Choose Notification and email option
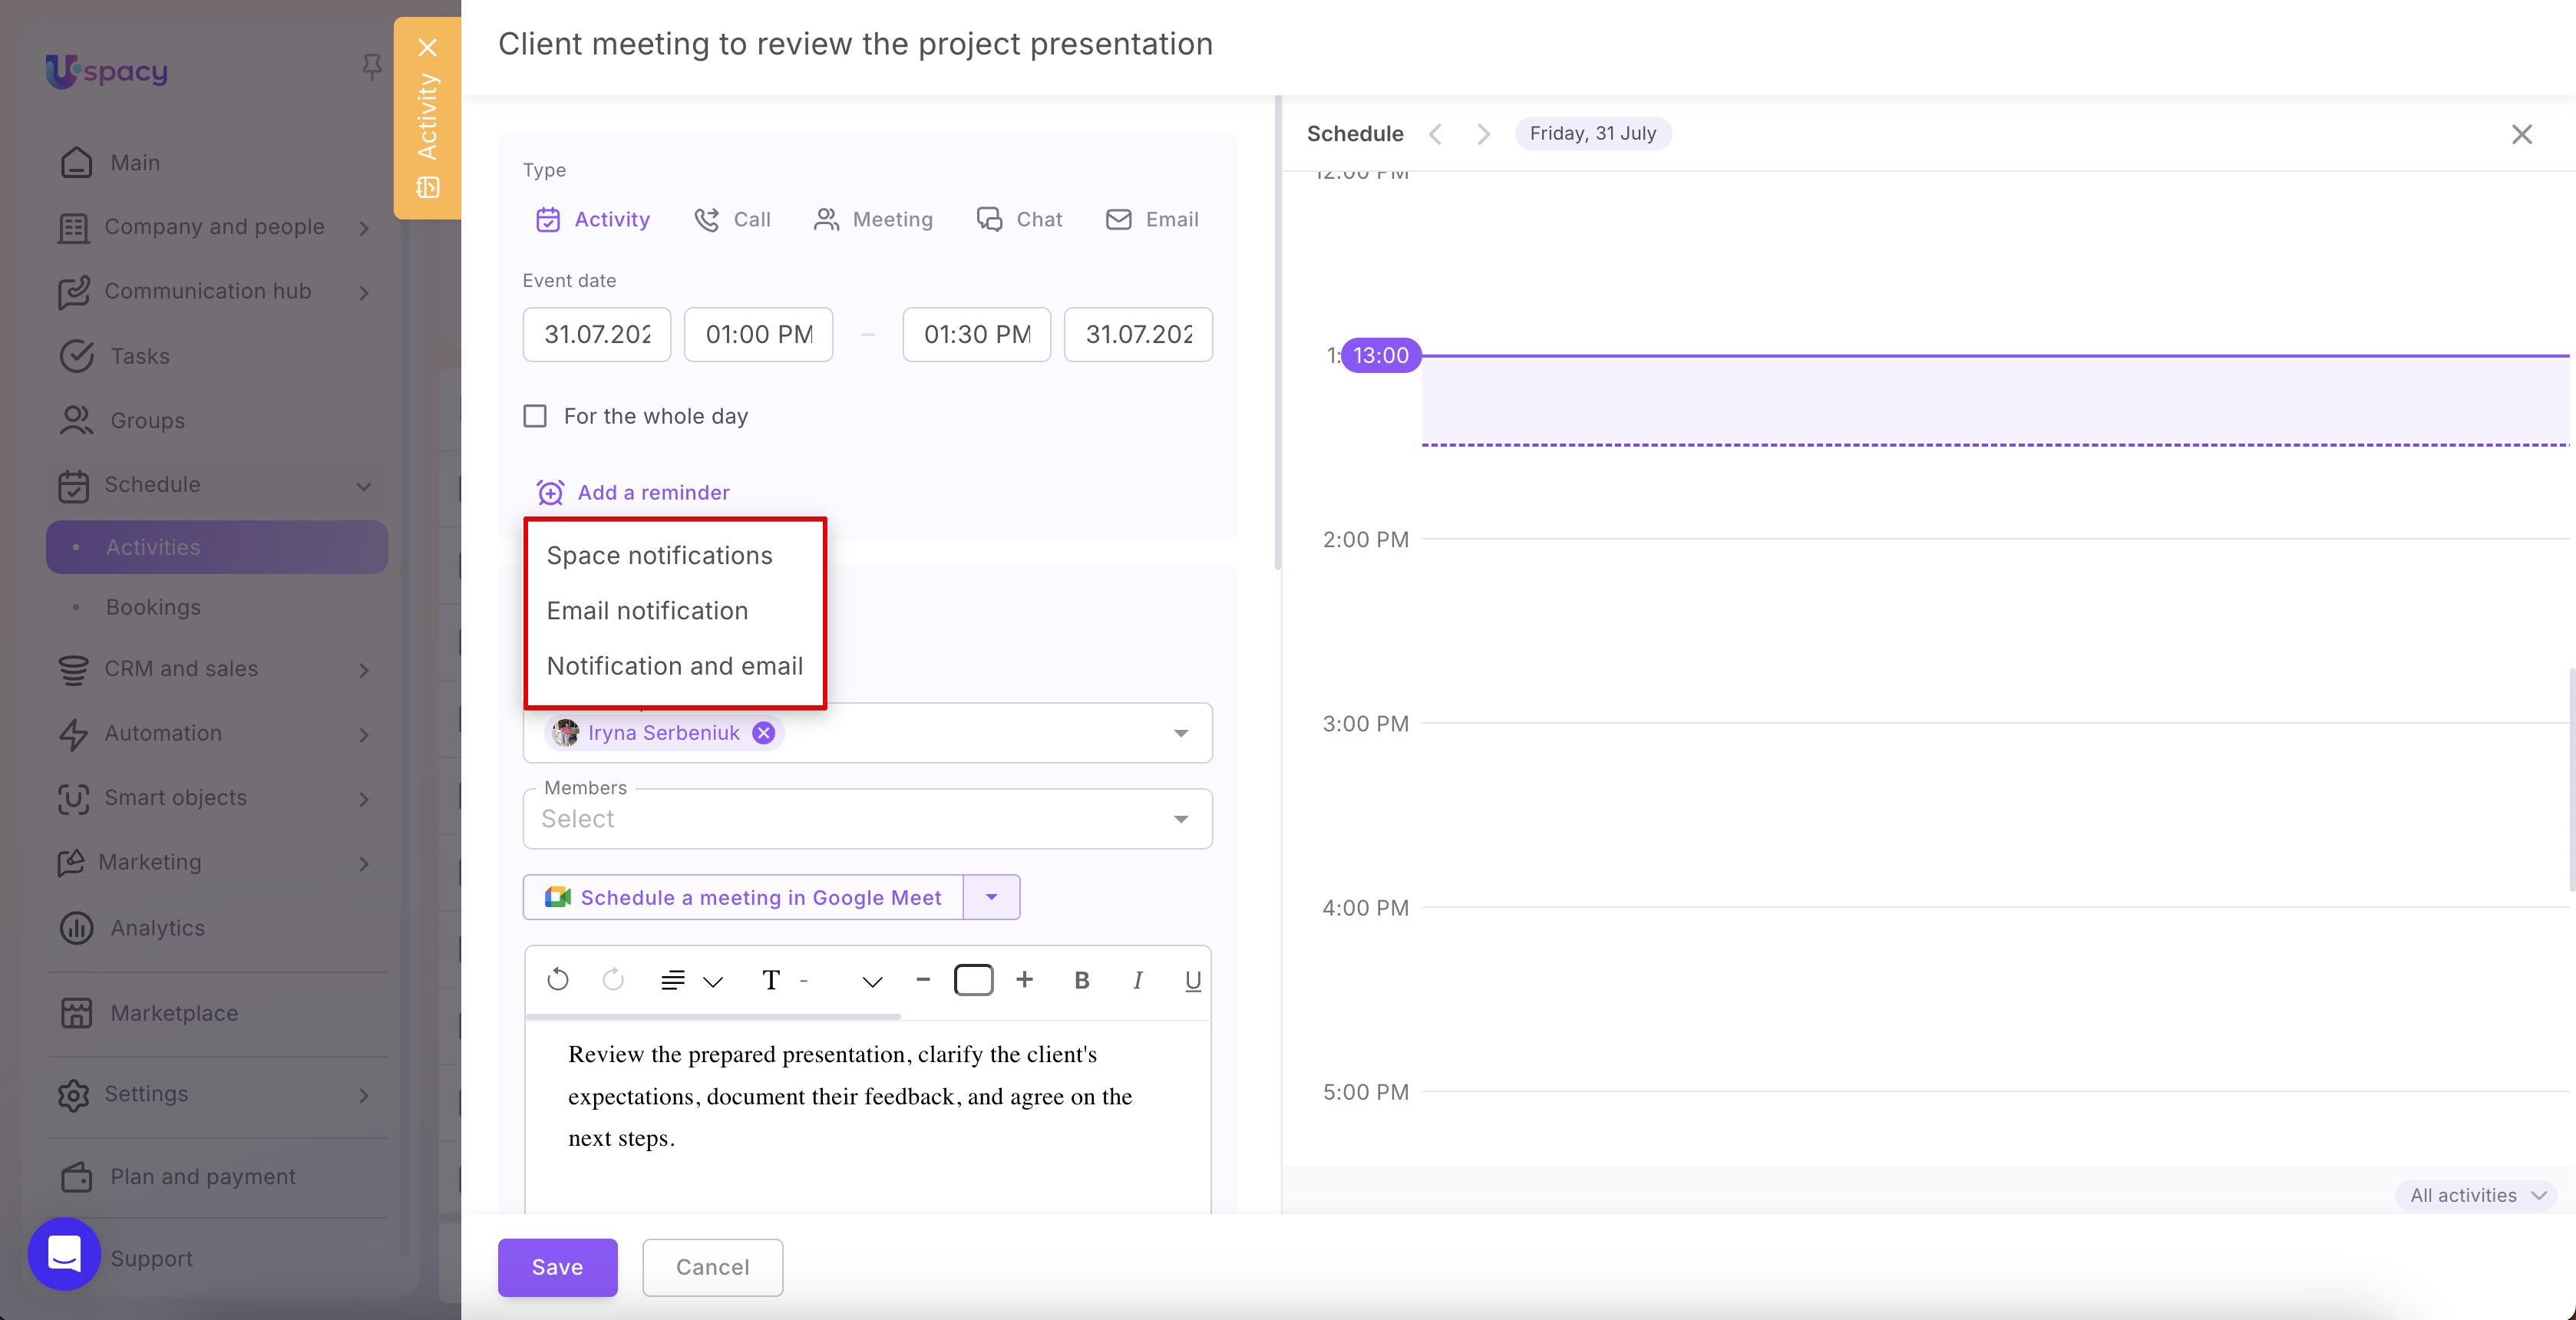This screenshot has height=1320, width=2576. pos(675,666)
